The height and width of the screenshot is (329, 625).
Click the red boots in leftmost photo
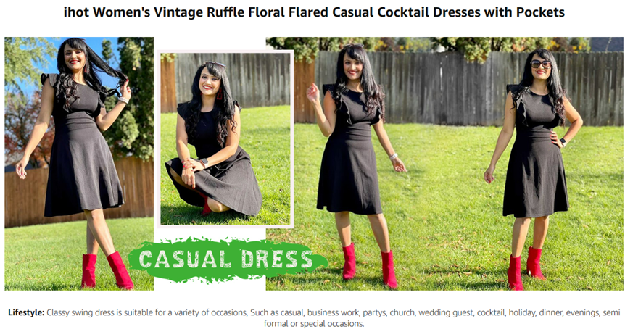[x=107, y=270]
